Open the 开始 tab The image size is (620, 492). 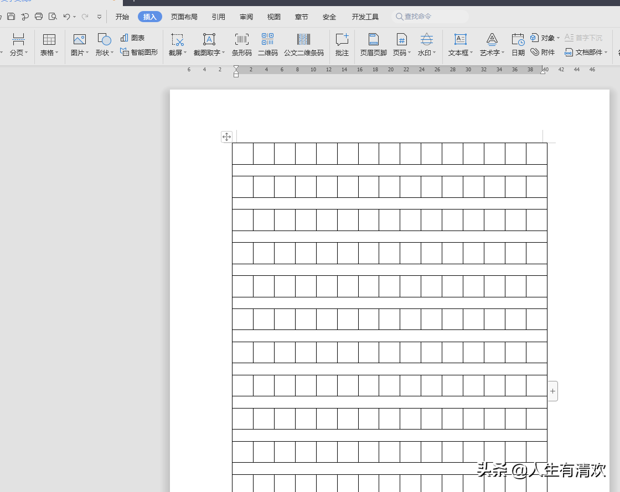click(x=122, y=17)
